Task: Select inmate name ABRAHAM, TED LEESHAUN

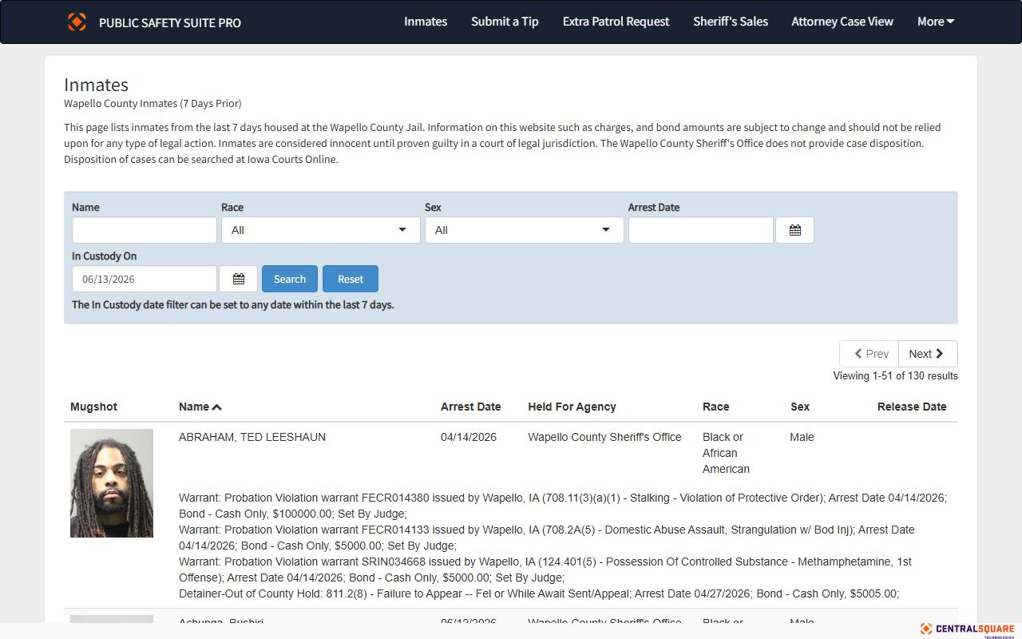Action: (252, 437)
